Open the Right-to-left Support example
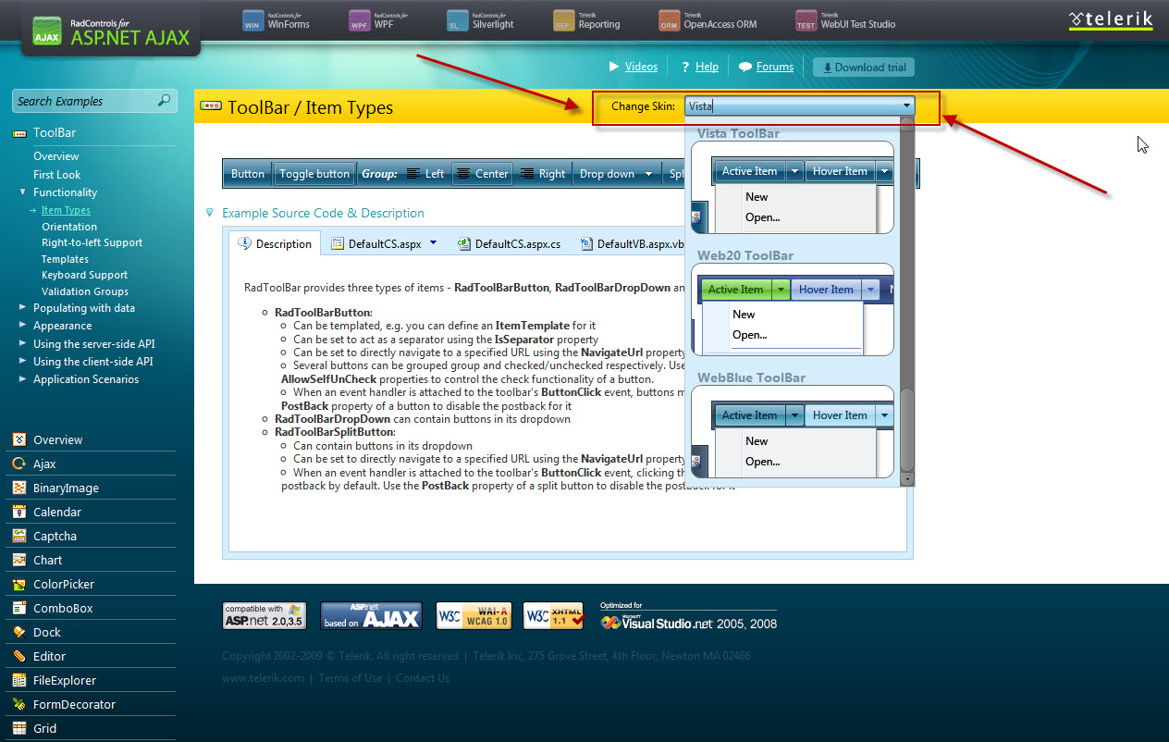This screenshot has width=1169, height=742. pos(92,242)
